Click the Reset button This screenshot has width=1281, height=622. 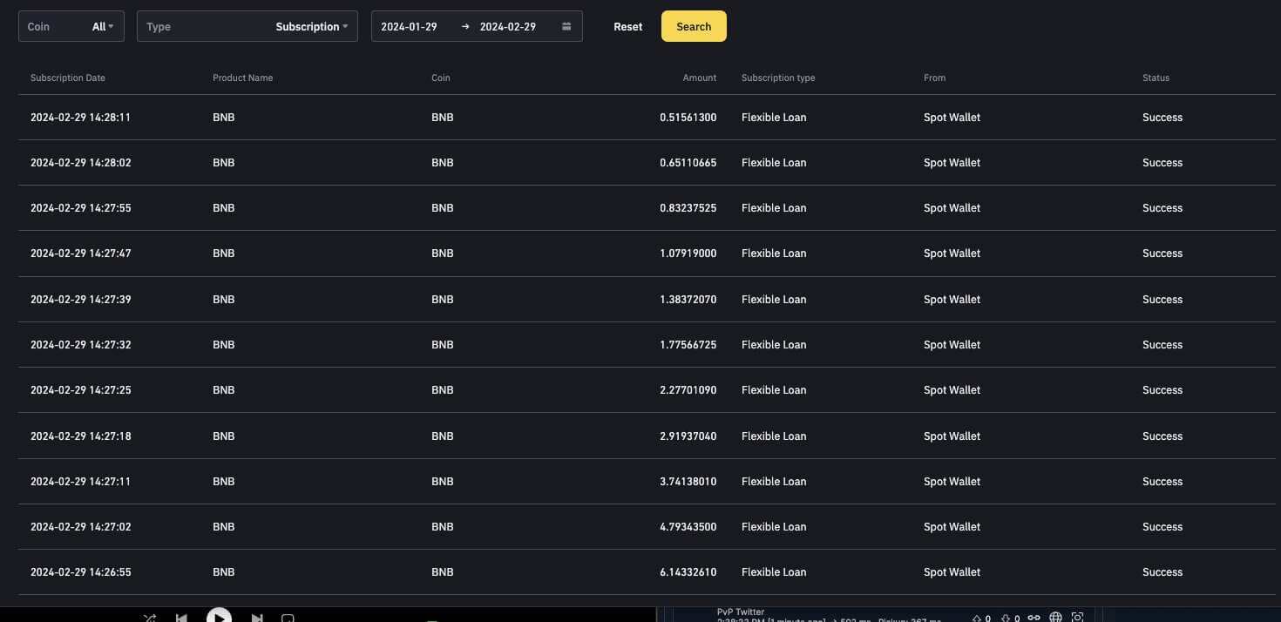627,26
